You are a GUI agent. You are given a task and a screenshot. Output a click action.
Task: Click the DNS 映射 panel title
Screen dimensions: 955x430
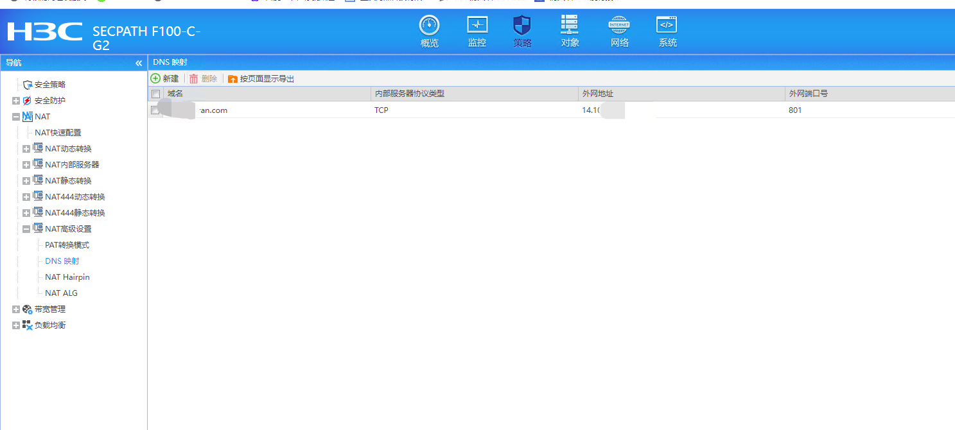point(170,62)
